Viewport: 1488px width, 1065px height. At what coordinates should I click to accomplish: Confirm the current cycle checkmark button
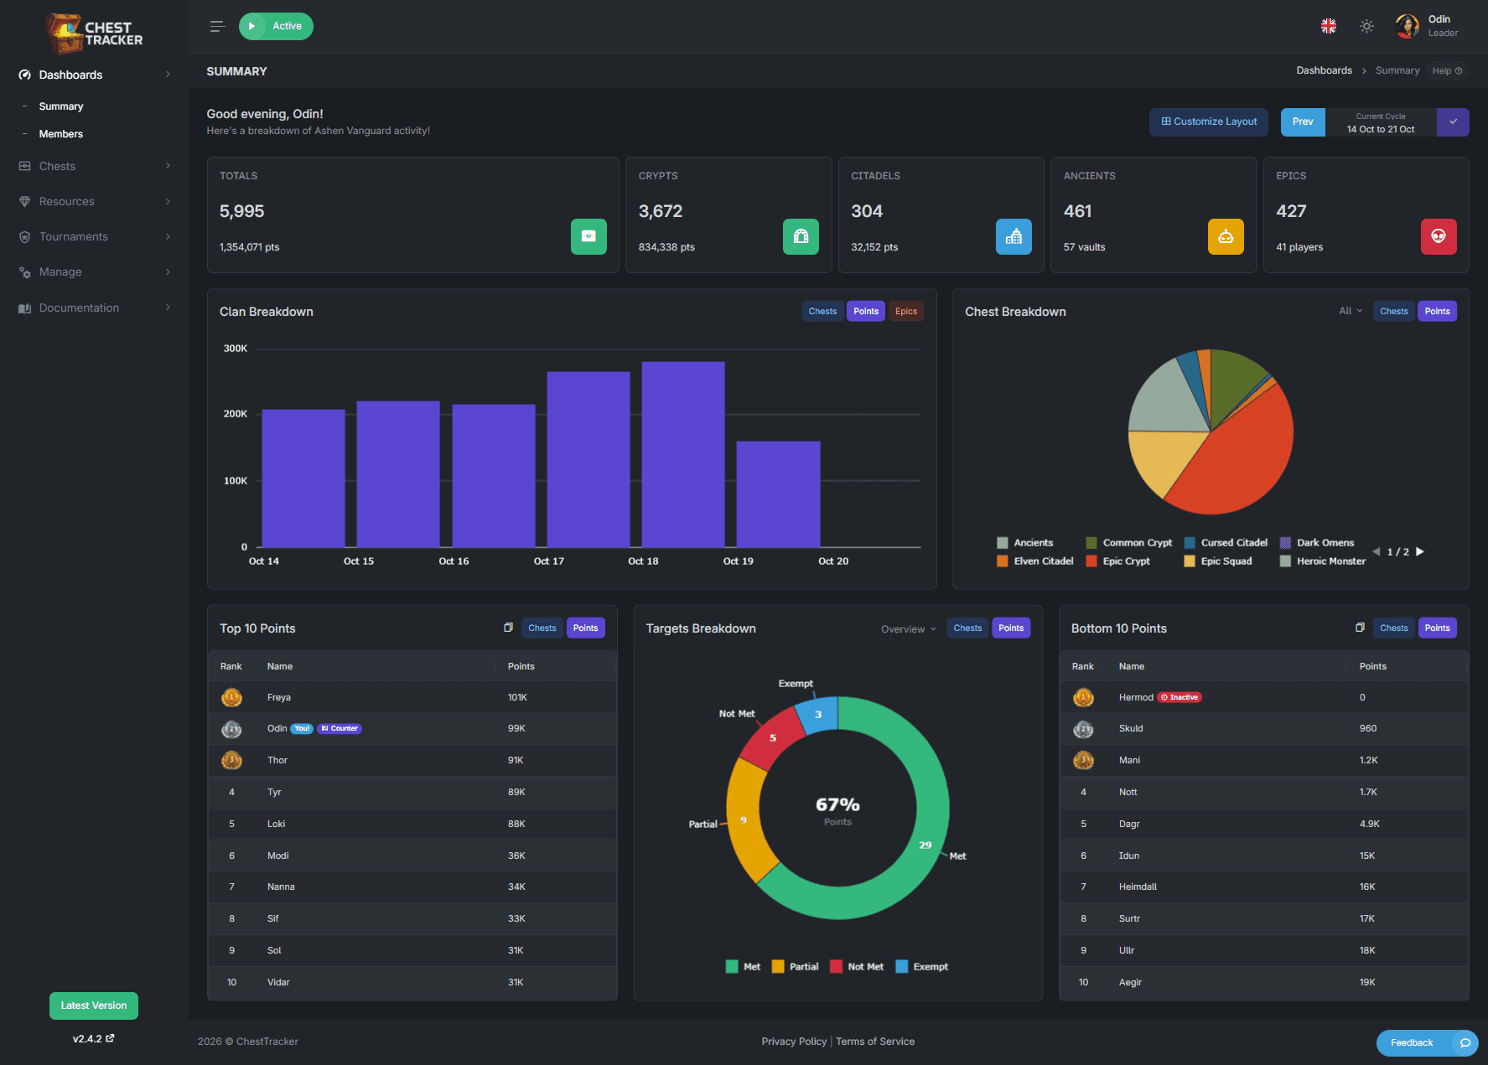[x=1453, y=122]
